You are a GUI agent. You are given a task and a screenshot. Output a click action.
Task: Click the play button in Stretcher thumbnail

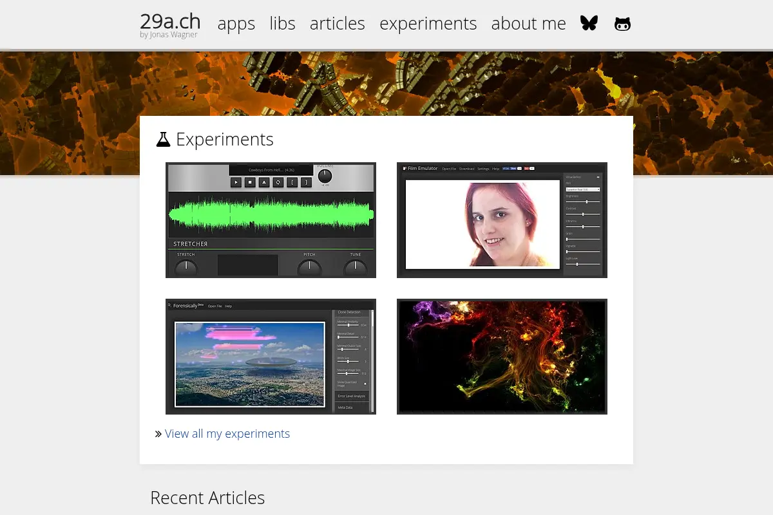(x=236, y=182)
